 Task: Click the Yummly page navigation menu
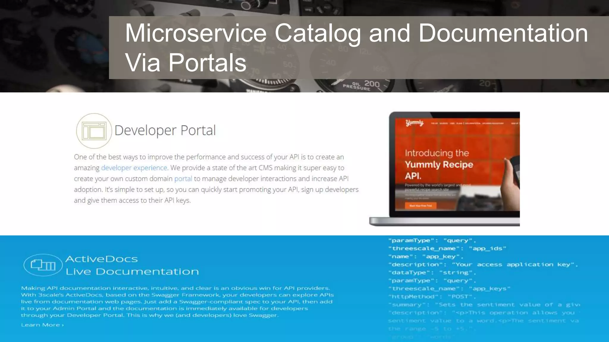pyautogui.click(x=475, y=123)
